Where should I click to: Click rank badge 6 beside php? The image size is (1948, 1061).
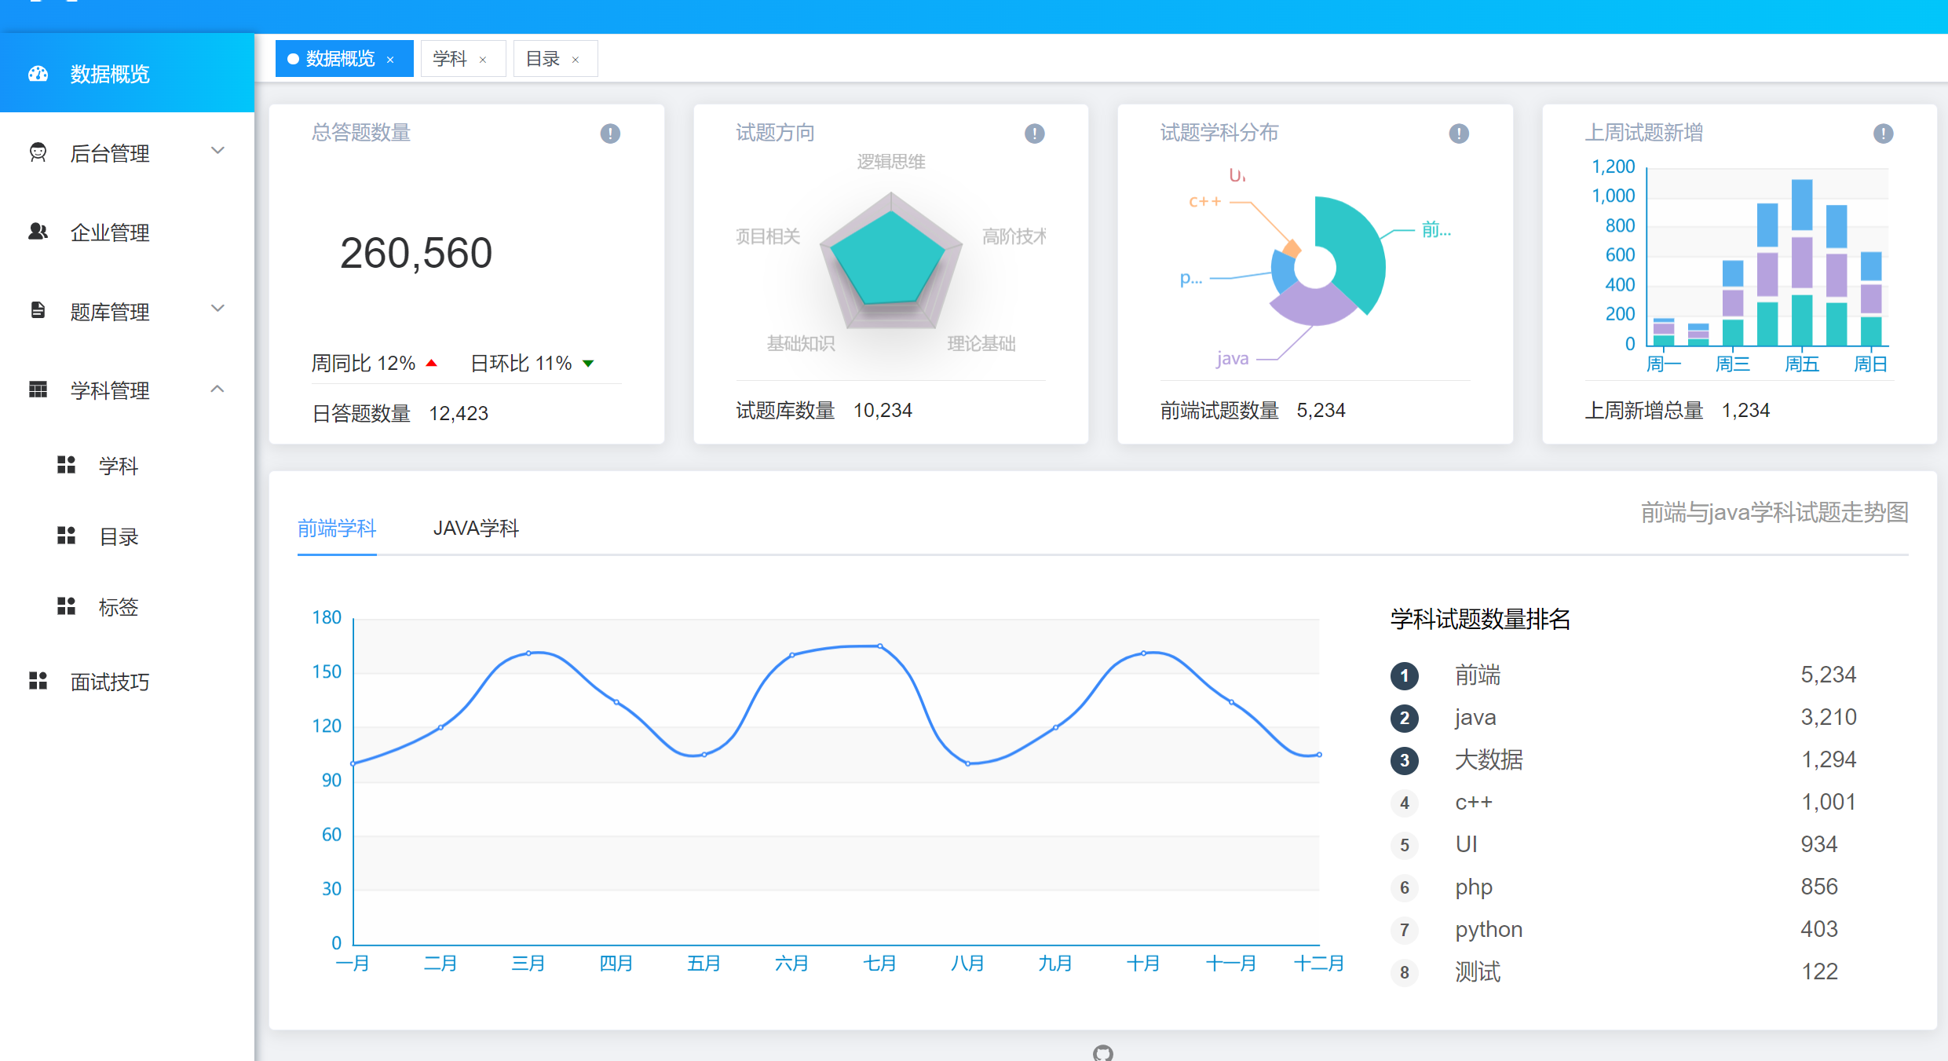[x=1405, y=887]
